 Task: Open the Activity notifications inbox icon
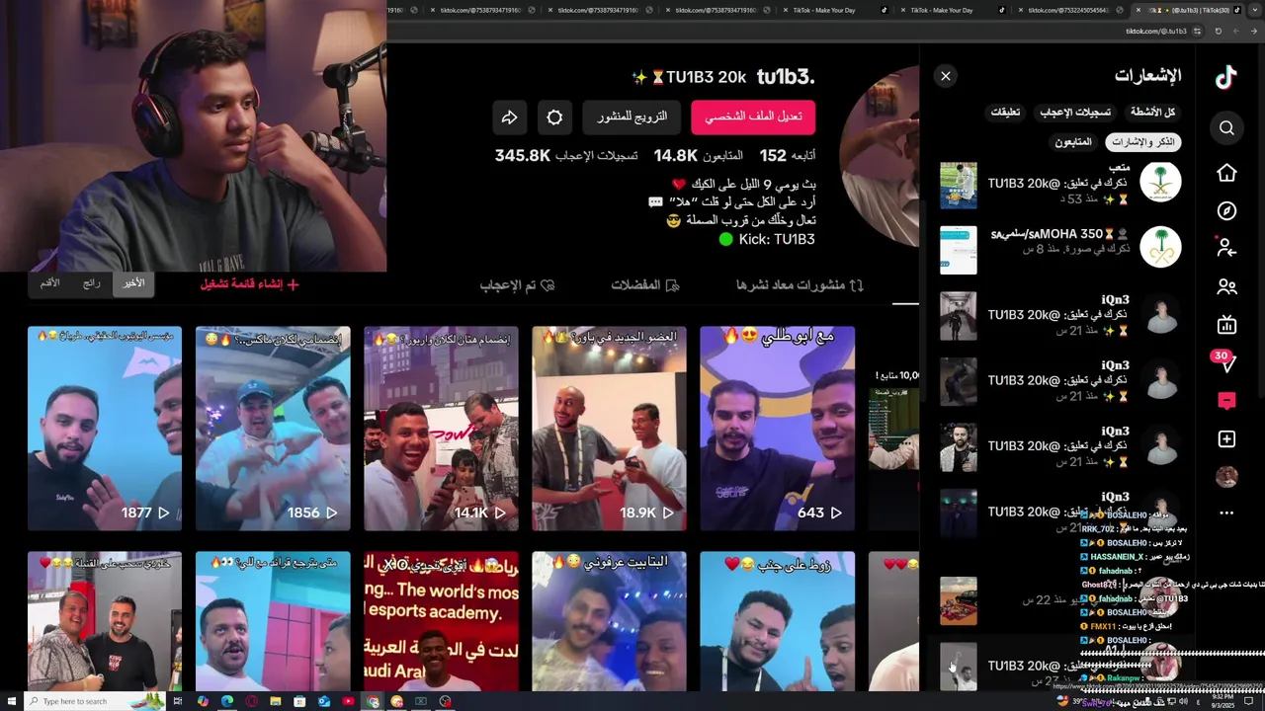[x=1226, y=401]
